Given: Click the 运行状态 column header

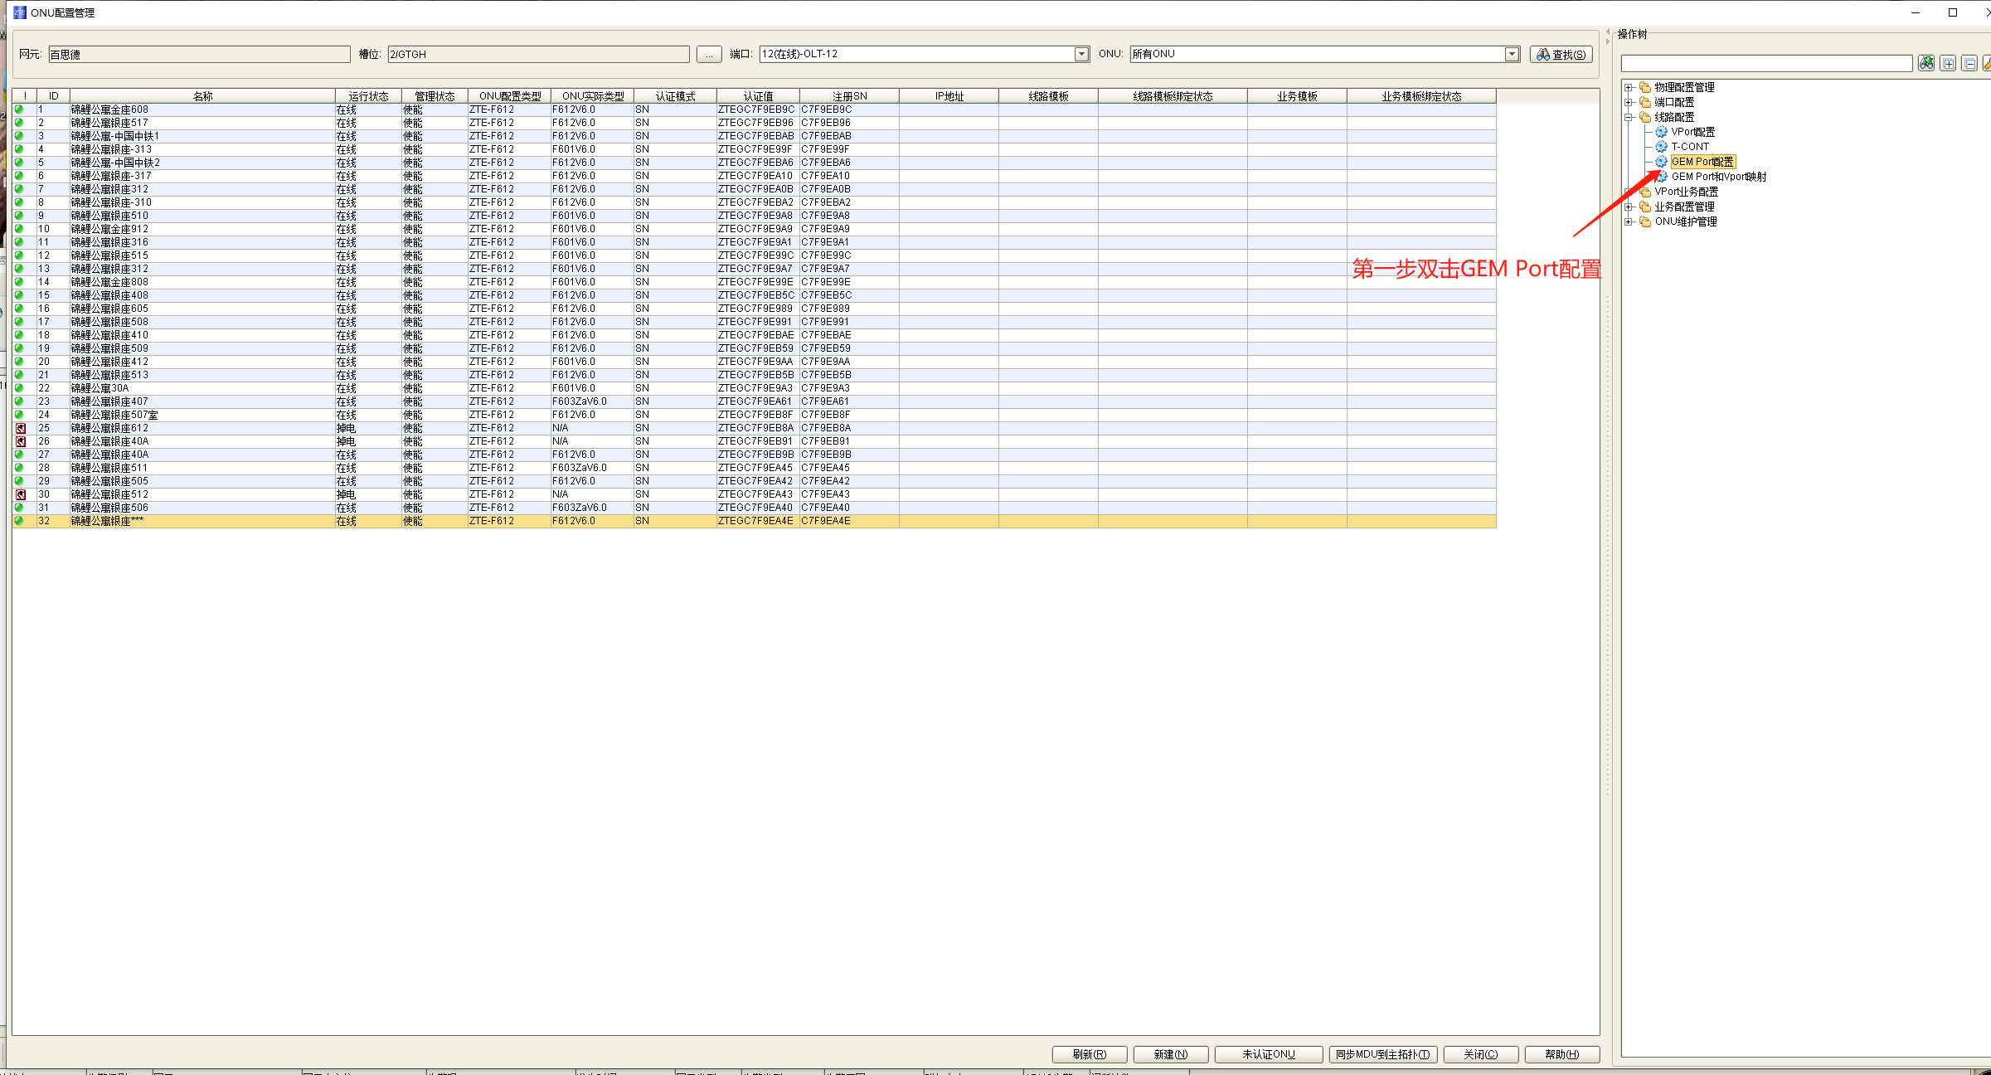Looking at the screenshot, I should [368, 96].
